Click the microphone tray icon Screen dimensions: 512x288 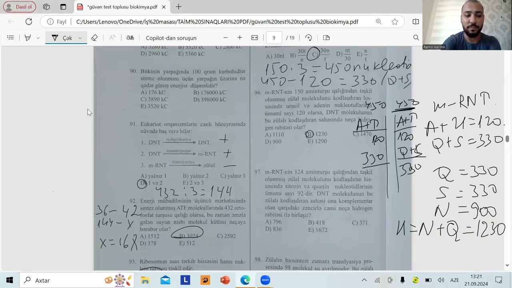403,280
